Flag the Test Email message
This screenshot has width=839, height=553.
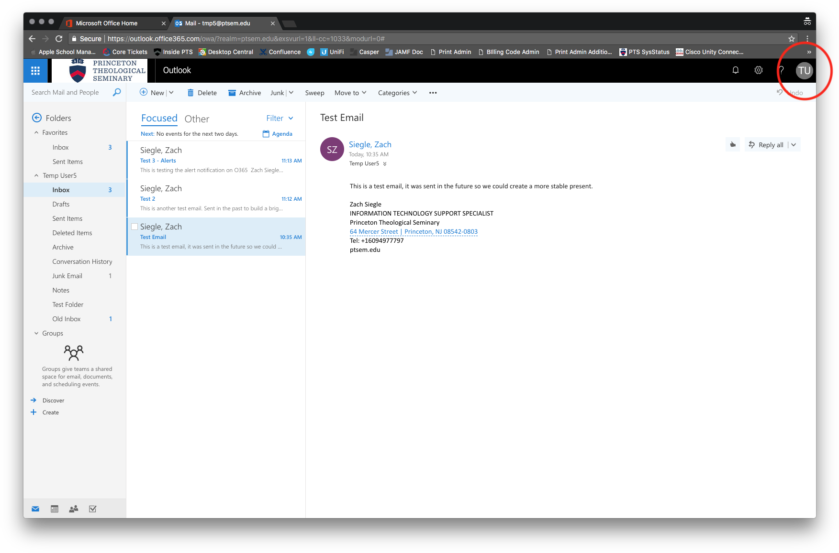732,144
